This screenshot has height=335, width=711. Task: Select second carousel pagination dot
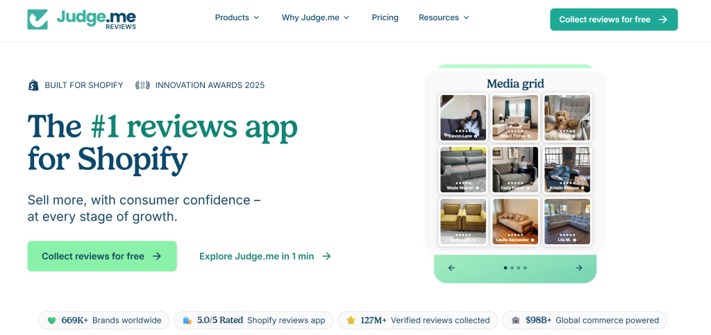512,268
